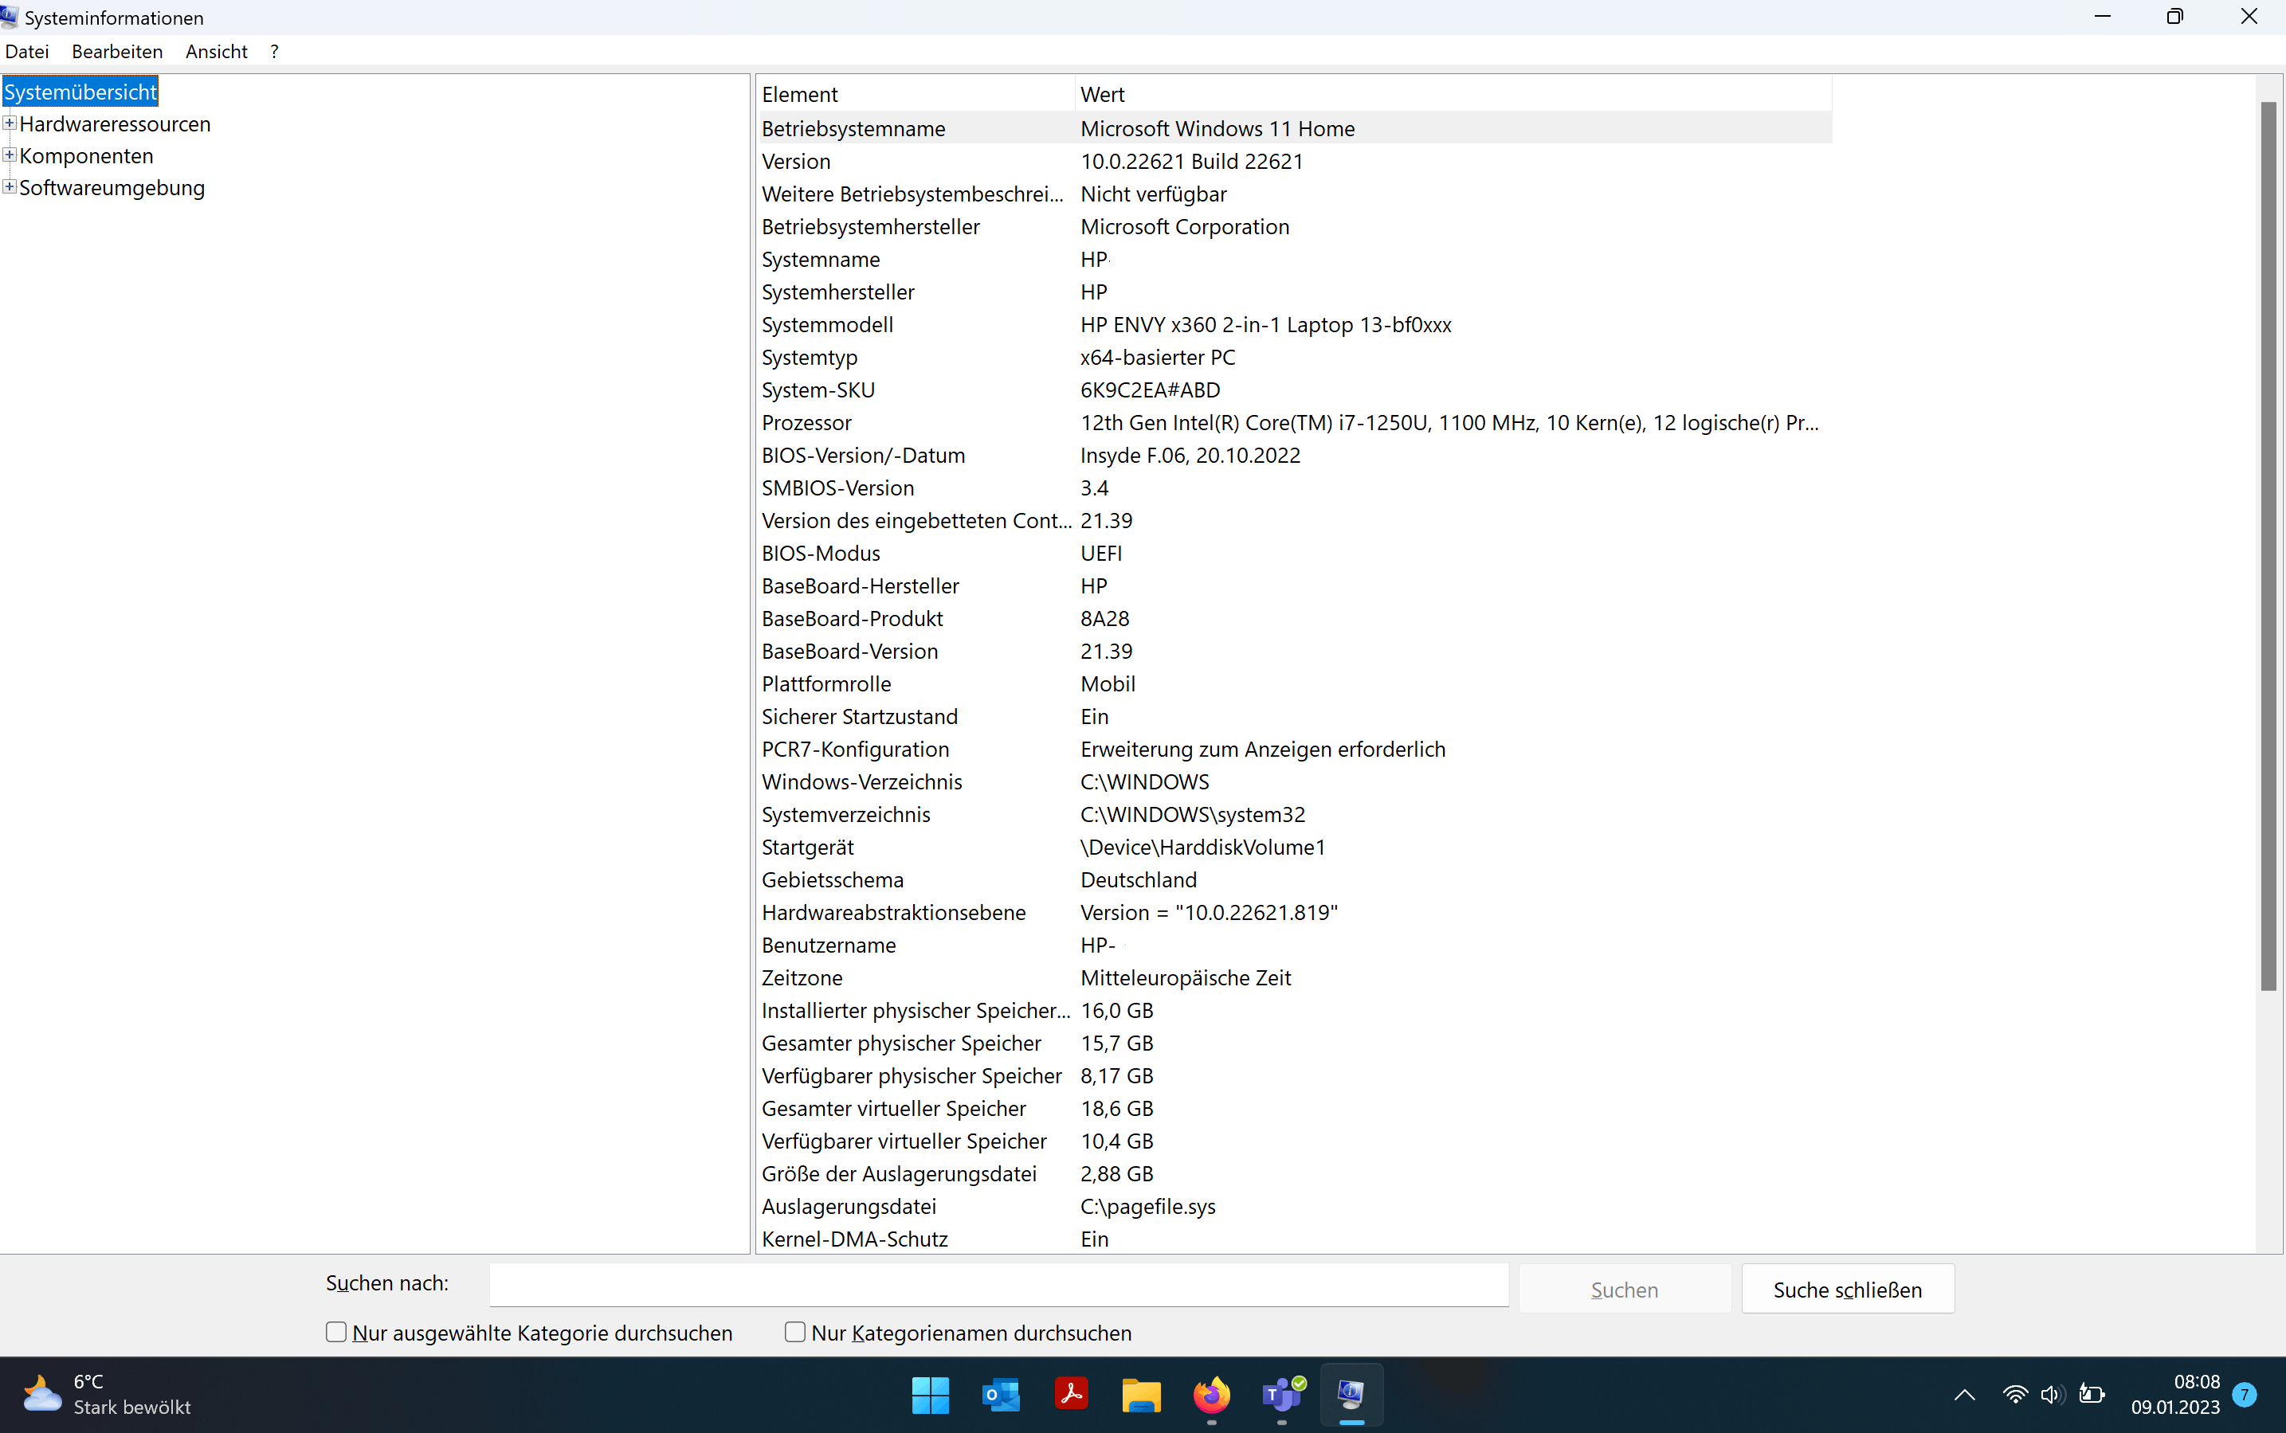
Task: Select Systemübersicht in the tree
Action: click(x=80, y=92)
